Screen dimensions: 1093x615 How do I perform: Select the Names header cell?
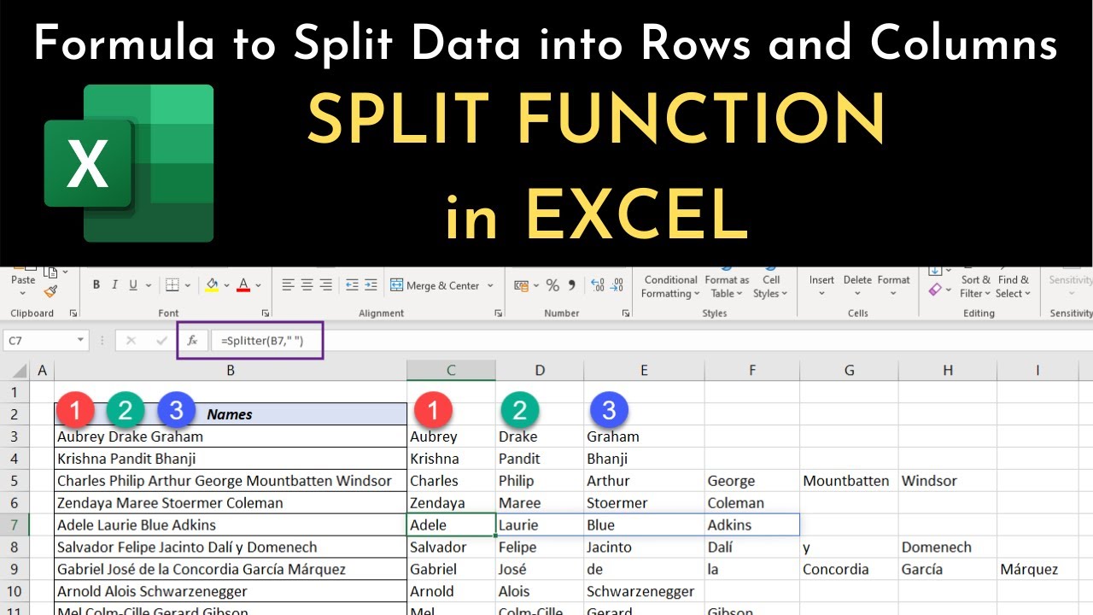point(231,413)
